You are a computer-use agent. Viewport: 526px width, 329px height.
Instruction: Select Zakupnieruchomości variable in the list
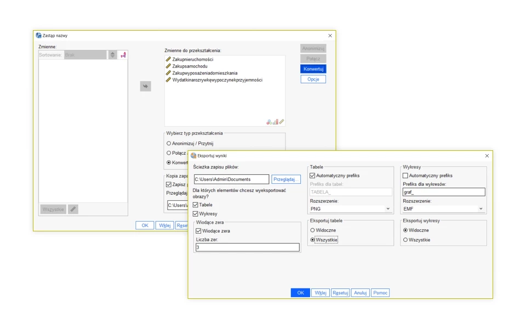[x=192, y=59]
